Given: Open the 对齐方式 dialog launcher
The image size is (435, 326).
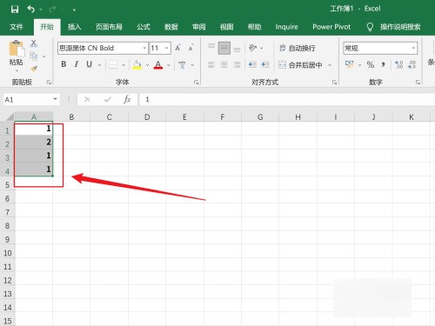Looking at the screenshot, I should (x=334, y=83).
